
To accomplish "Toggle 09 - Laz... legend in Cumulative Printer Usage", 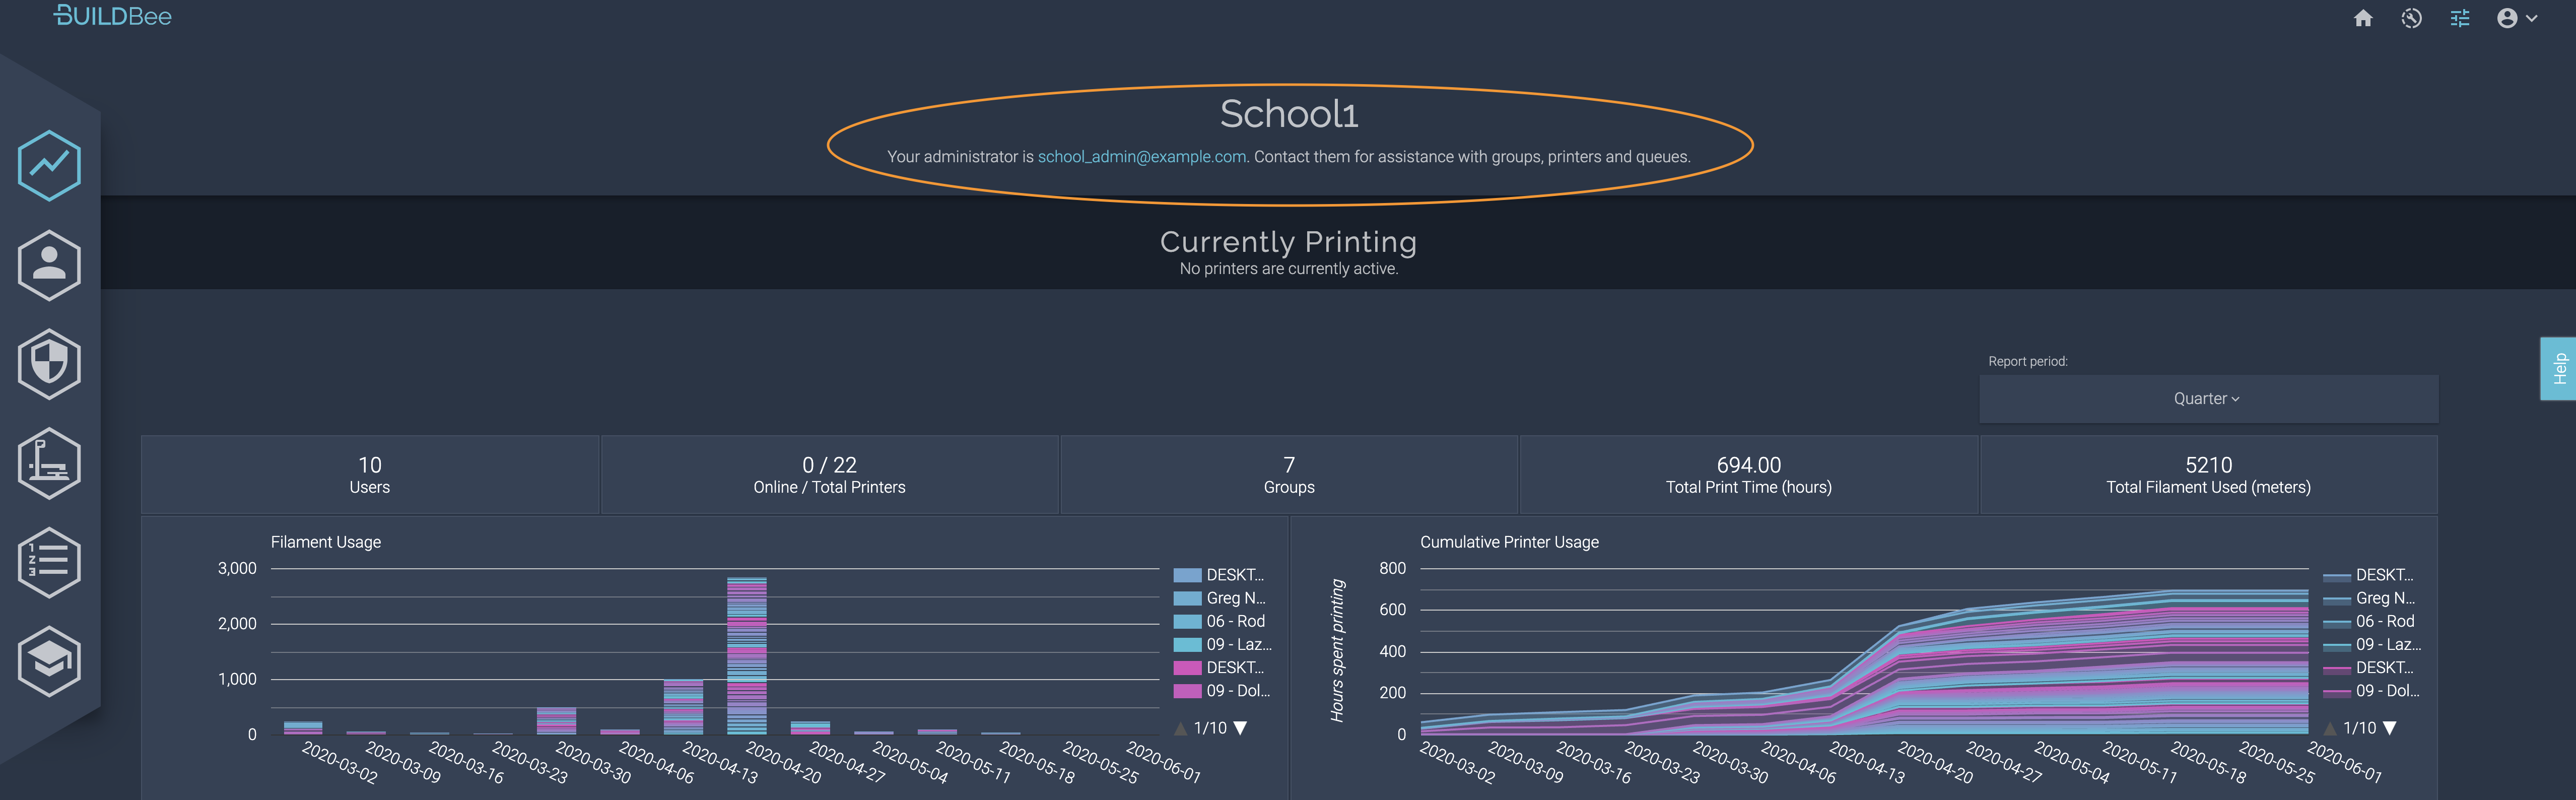I will (x=2372, y=644).
